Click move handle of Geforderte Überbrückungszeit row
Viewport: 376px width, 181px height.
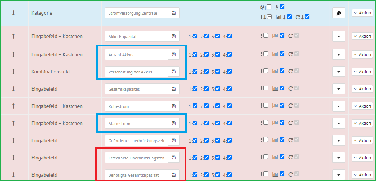point(14,140)
